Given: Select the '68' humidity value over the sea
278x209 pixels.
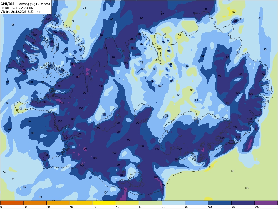Looking at the screenshot, I should (232, 171).
